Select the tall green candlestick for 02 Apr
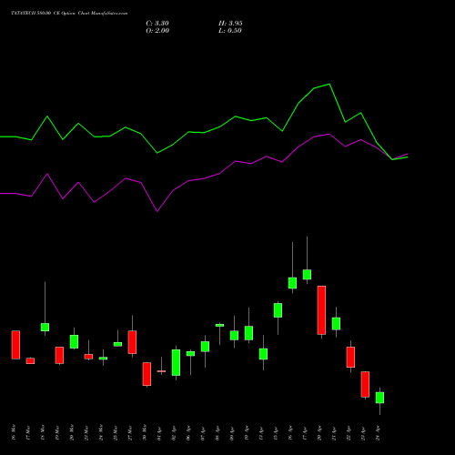This screenshot has height=455, width=455. point(176,363)
